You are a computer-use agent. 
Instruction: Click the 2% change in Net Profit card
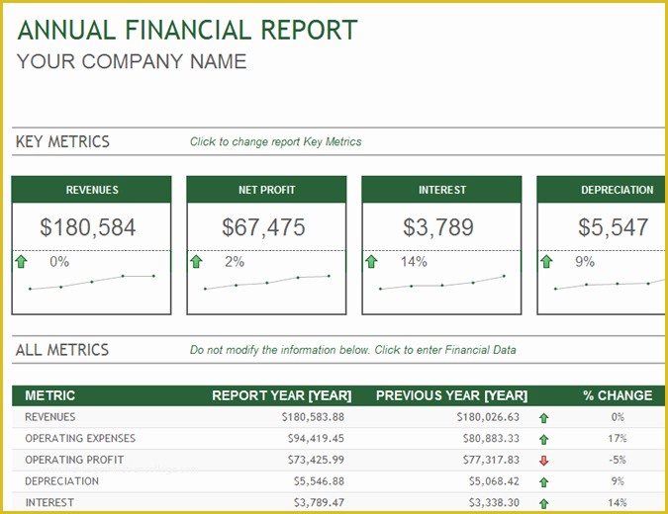(x=235, y=261)
